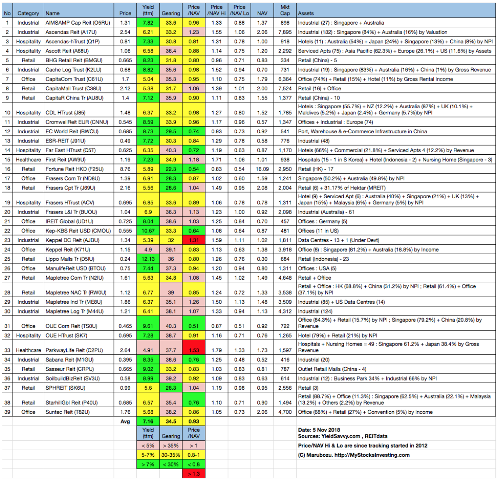The width and height of the screenshot is (499, 484).
Task: Click First Reit (AW9U) name cell
Action: click(x=79, y=160)
